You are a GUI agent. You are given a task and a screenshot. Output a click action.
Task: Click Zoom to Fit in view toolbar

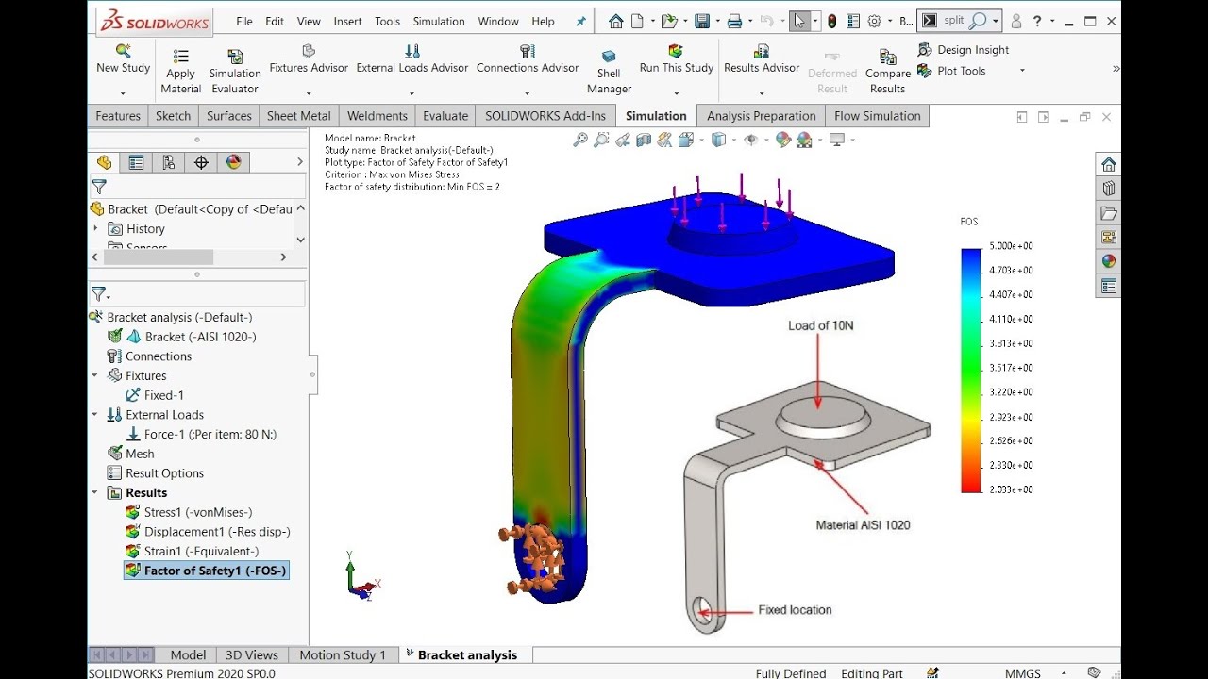click(579, 140)
